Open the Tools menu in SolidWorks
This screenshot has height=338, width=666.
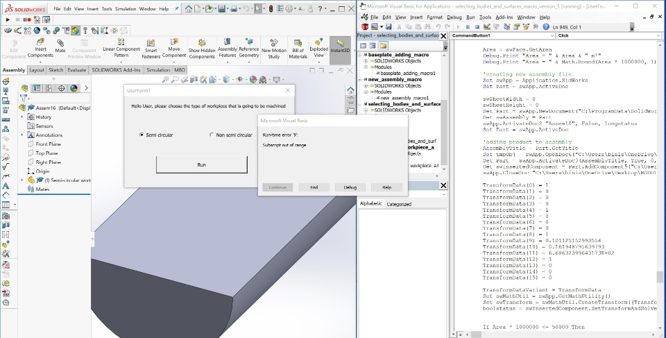click(x=107, y=8)
